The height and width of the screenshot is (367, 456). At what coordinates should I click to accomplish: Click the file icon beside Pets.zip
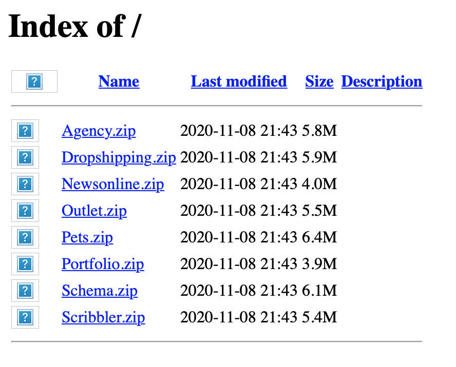point(25,237)
